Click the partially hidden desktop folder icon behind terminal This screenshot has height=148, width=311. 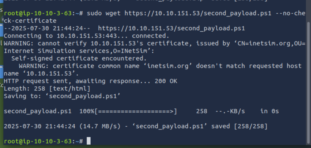2,30
